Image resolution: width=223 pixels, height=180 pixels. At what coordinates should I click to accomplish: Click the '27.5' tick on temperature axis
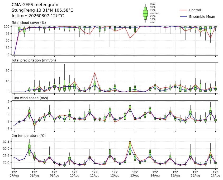[6, 155]
